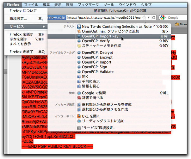
Task: Click Finder icon beside 開く
Action: [x=79, y=76]
